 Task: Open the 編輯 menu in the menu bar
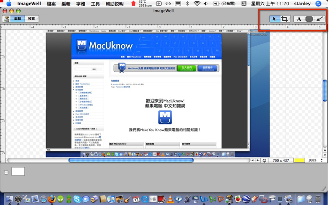pos(66,4)
